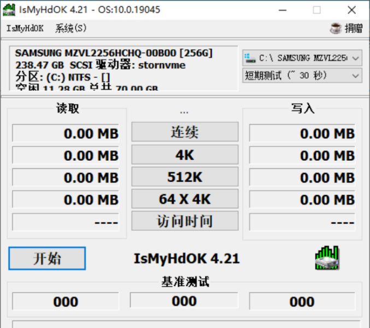Click the 写入 512K write result field

[x=302, y=177]
